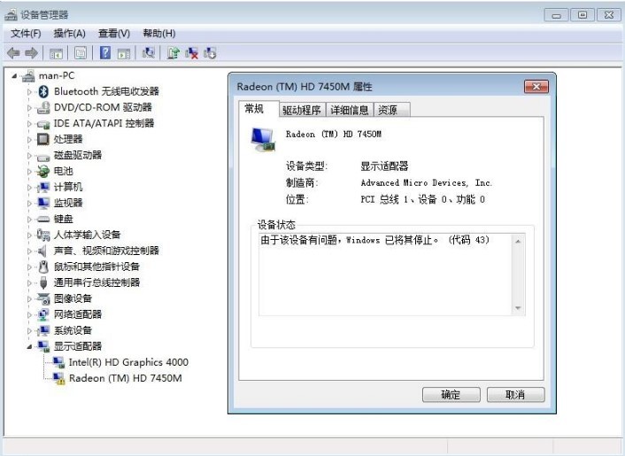Expand the Bluetooth 无线电收发器 node
The width and height of the screenshot is (625, 456).
click(x=29, y=92)
